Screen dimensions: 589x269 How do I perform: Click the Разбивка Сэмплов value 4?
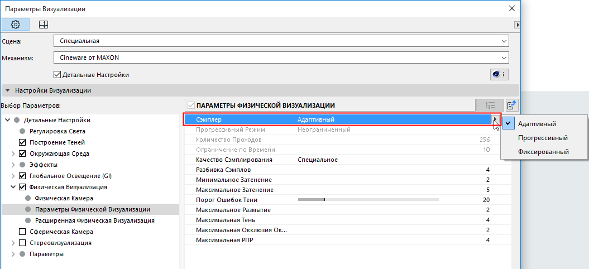[488, 170]
